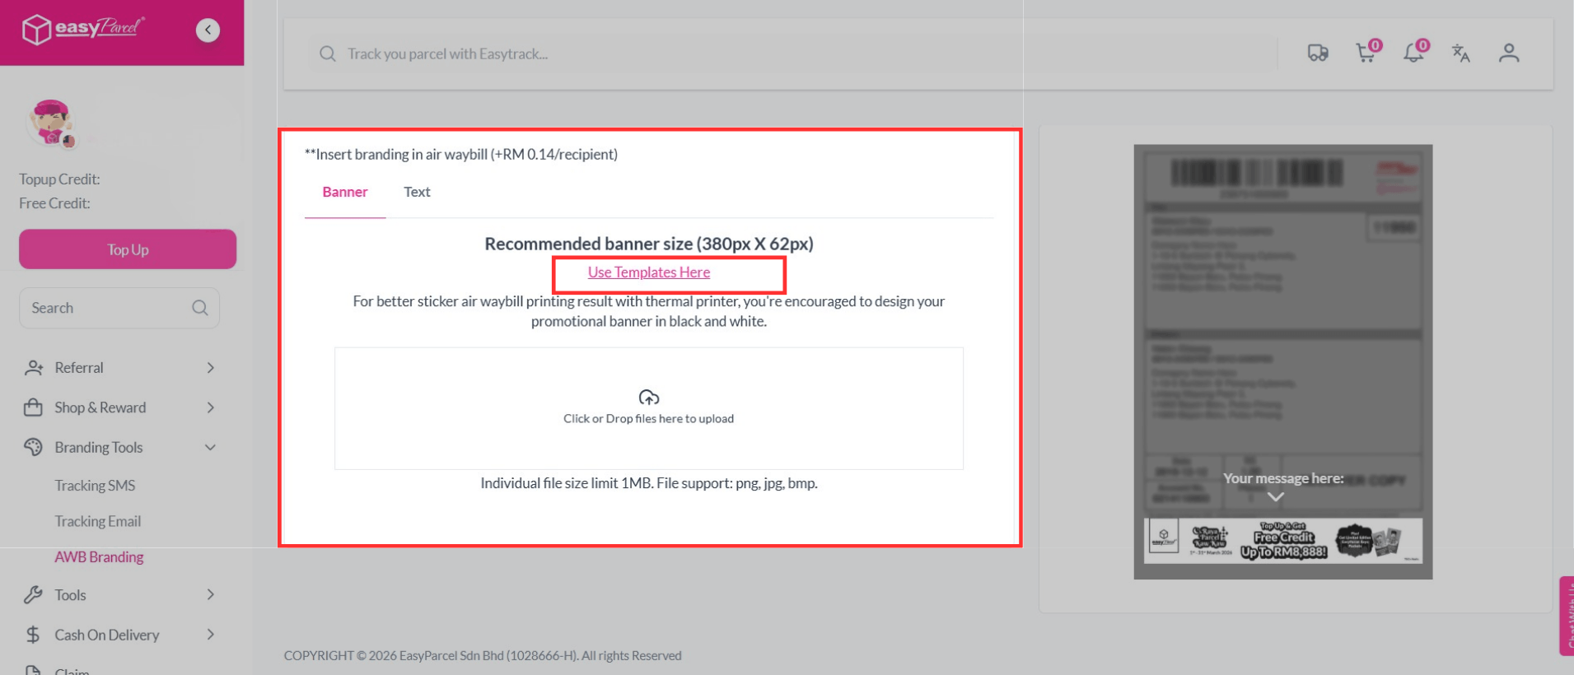The width and height of the screenshot is (1574, 675).
Task: Open Tracking SMS in sidebar
Action: pyautogui.click(x=95, y=486)
